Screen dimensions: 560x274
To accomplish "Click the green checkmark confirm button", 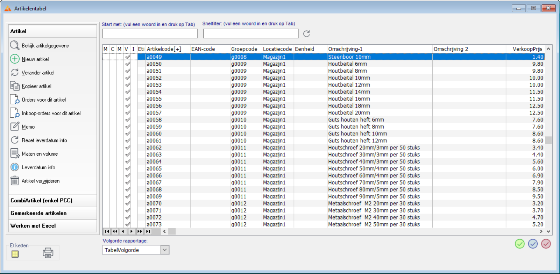I will point(520,244).
